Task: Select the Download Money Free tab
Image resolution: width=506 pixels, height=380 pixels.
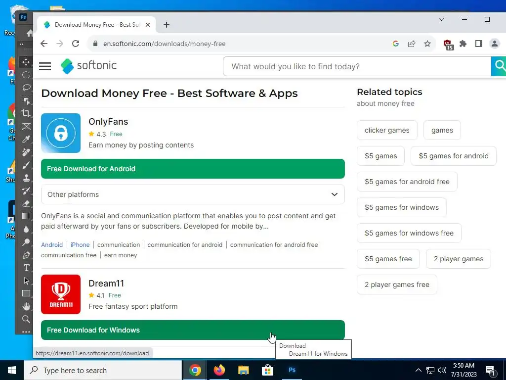Action: (96, 25)
